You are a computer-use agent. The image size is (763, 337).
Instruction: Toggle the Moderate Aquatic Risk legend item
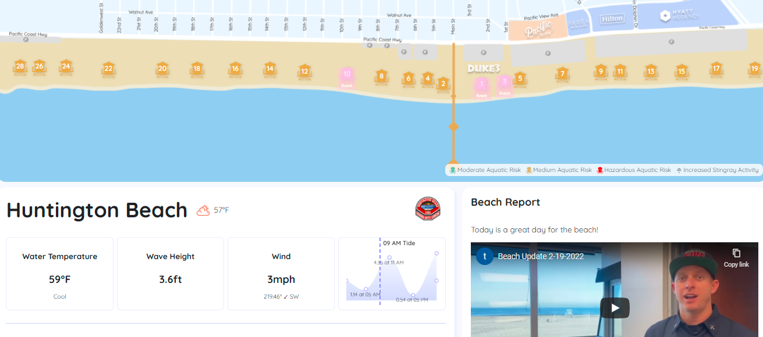click(488, 170)
